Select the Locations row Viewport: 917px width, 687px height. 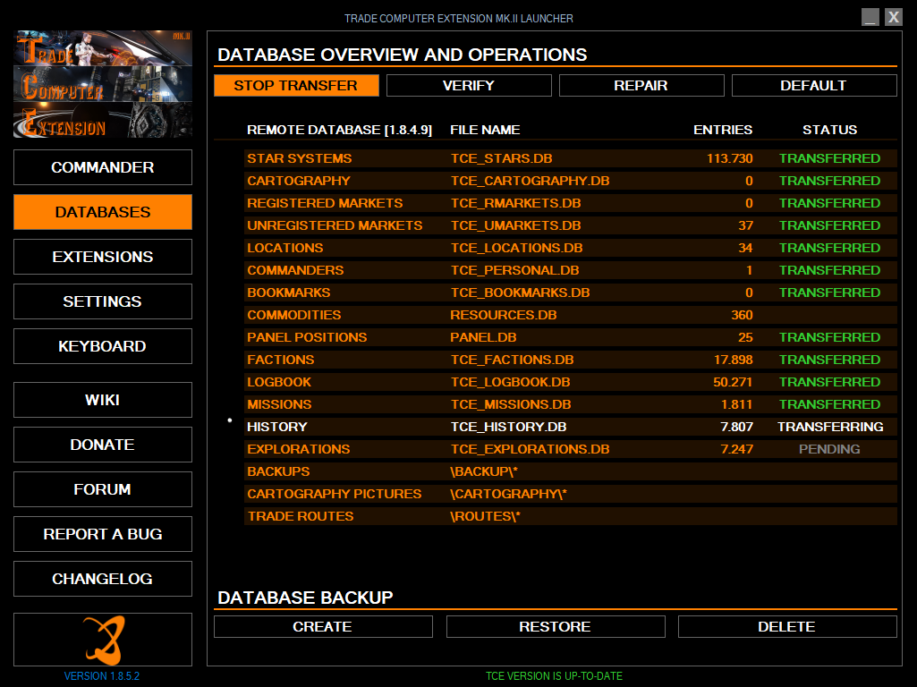click(x=570, y=248)
